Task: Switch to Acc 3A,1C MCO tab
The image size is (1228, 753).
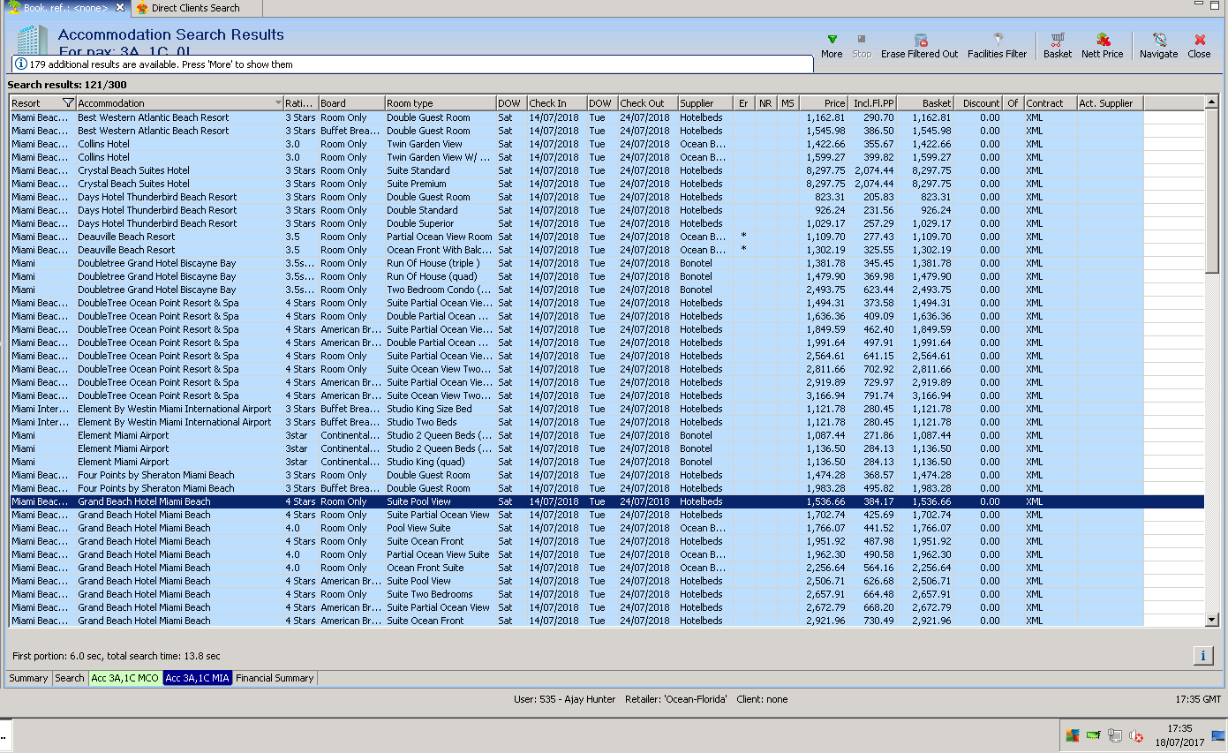Action: (x=124, y=678)
